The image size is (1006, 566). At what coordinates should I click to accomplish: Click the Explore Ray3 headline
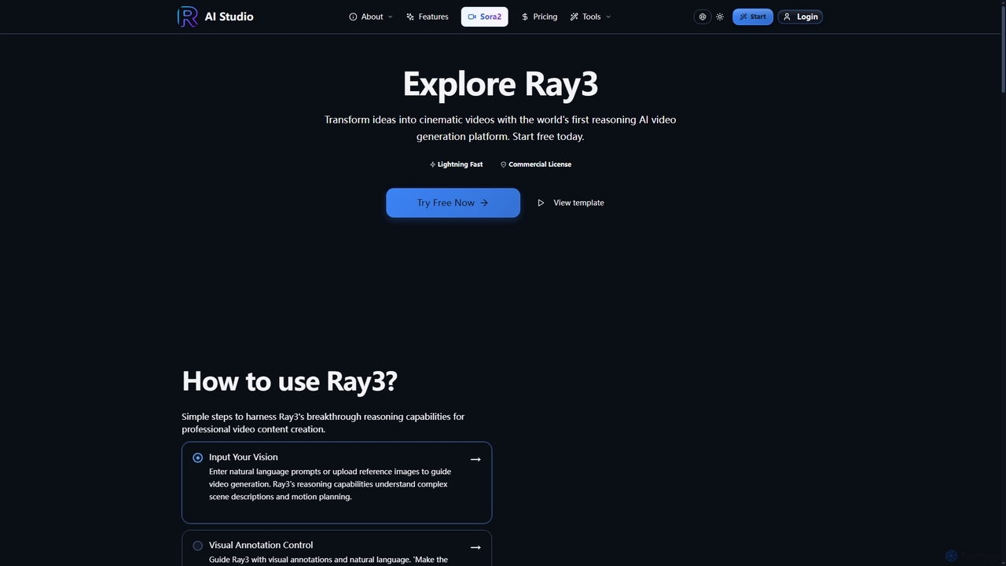point(501,84)
